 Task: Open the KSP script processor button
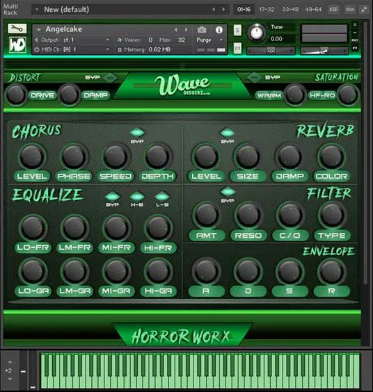[334, 10]
